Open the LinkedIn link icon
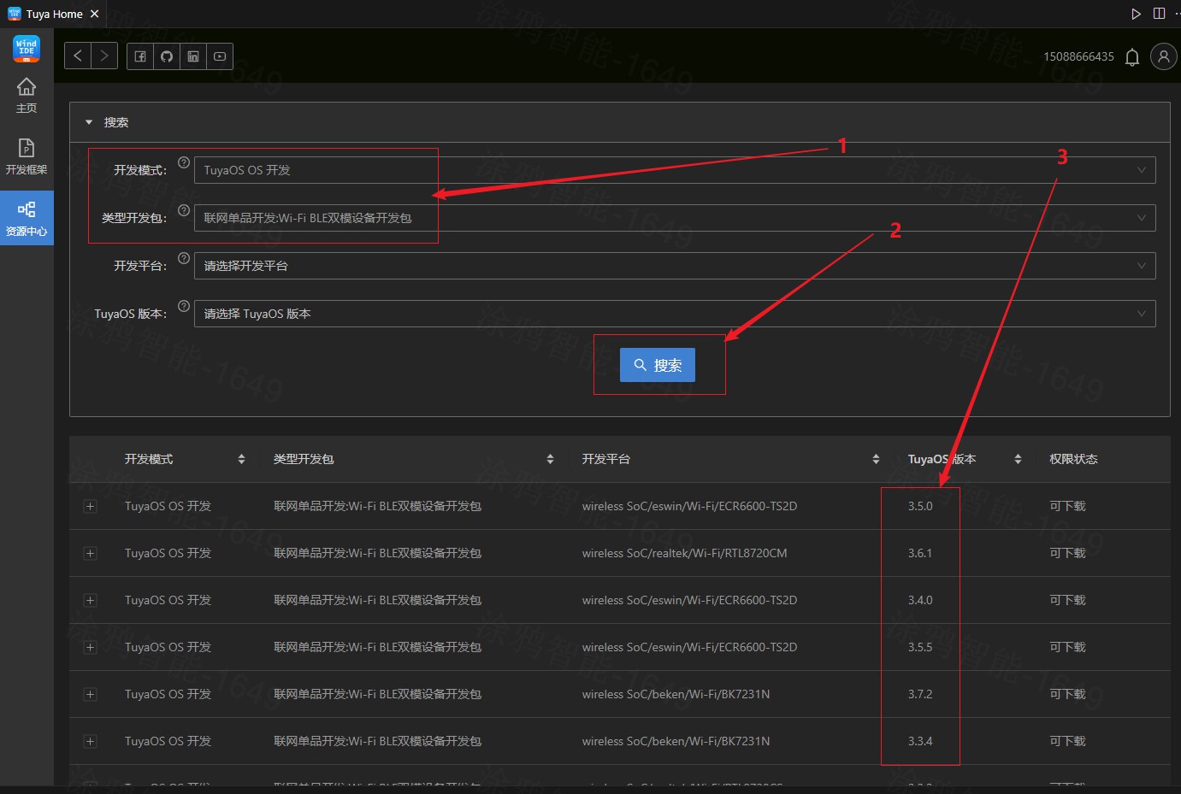Screen dimensions: 1181x794 click(x=193, y=56)
